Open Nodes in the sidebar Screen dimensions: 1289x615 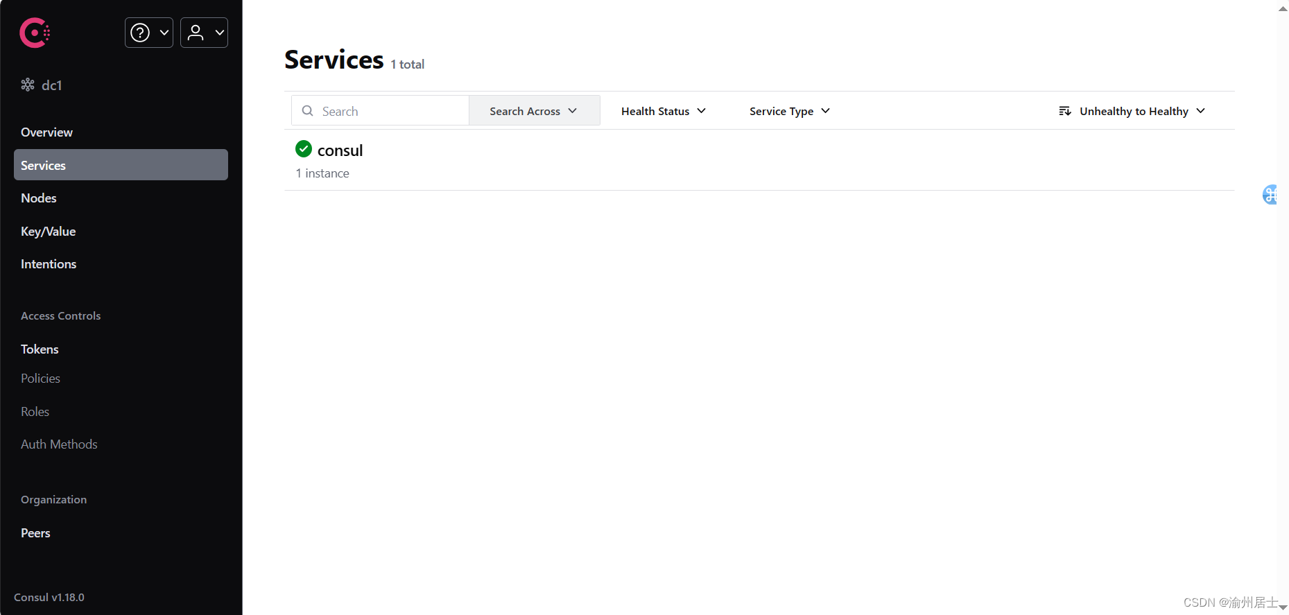39,198
